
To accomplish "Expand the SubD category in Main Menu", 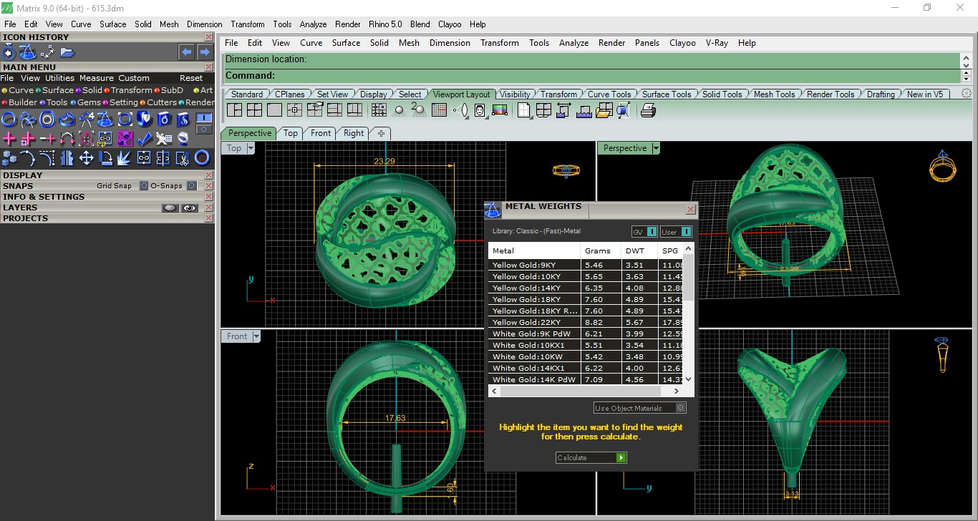I will coord(168,90).
